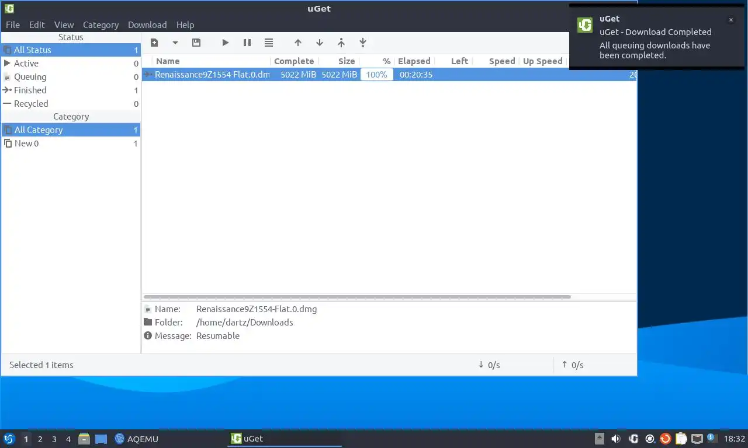Image resolution: width=748 pixels, height=448 pixels.
Task: Switch to workspace 2 in the taskbar
Action: click(40, 439)
